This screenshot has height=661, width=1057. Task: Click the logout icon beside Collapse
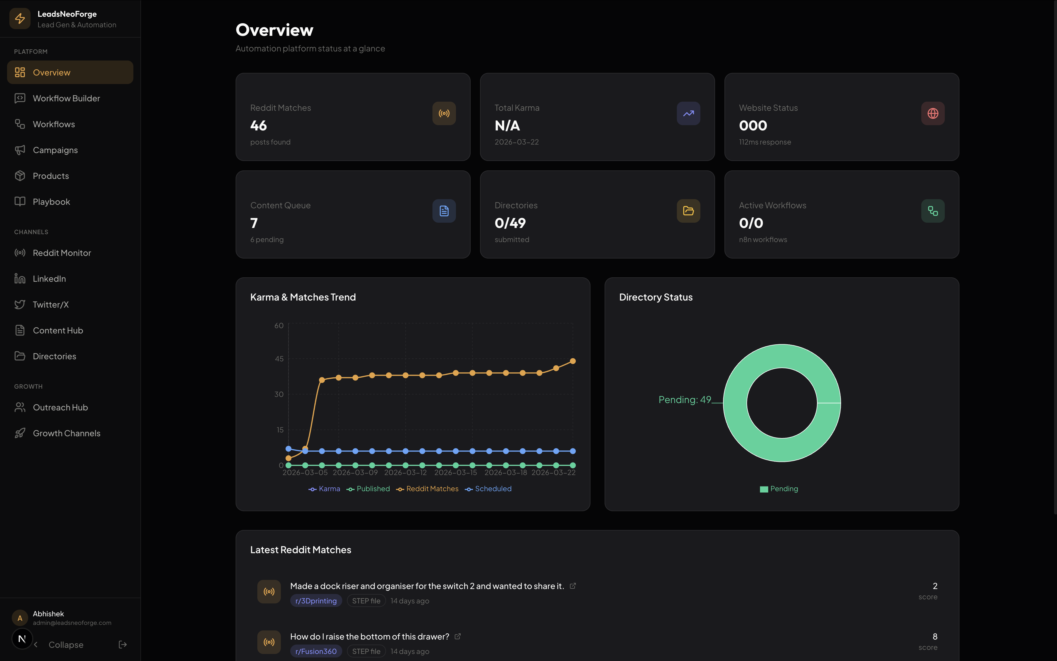click(x=123, y=644)
